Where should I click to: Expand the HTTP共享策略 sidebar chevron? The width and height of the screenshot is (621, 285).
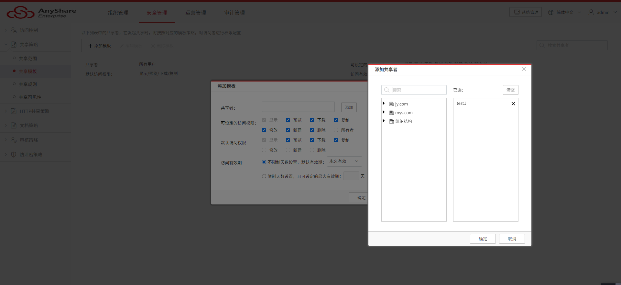6,111
